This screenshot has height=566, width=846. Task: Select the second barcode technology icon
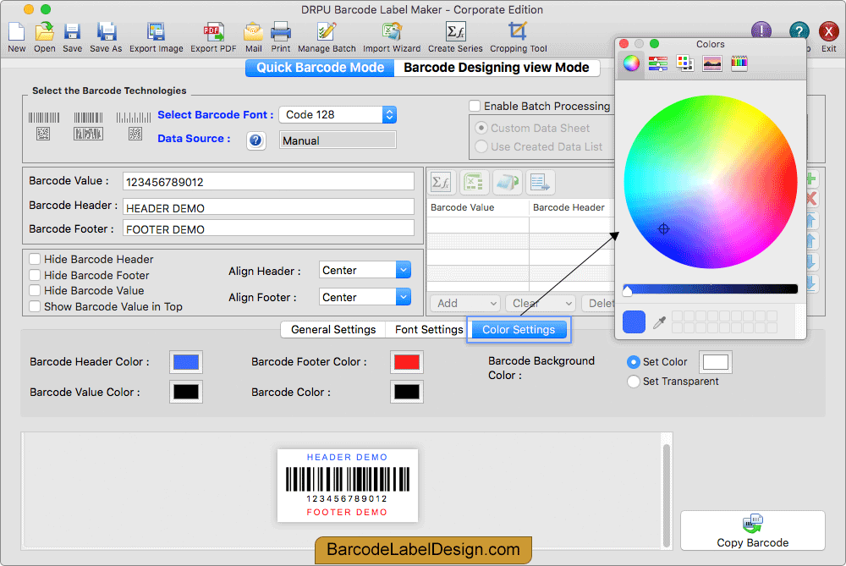coord(89,126)
